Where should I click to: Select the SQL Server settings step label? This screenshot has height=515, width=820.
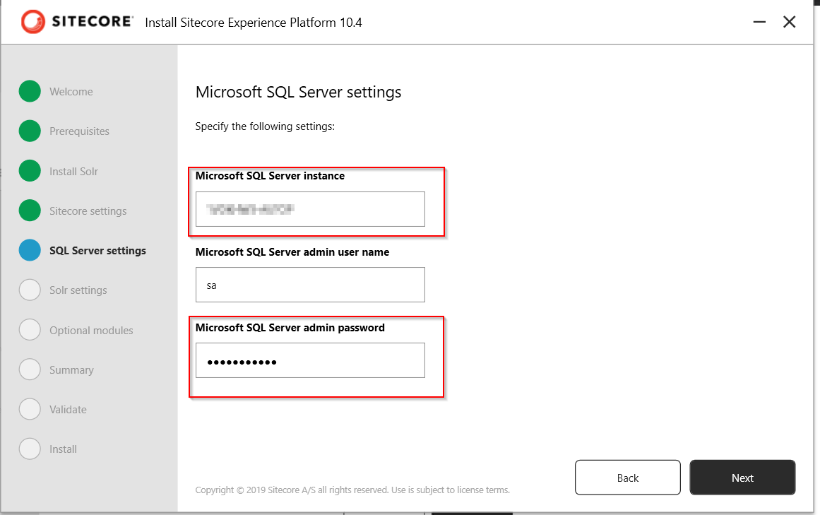[97, 251]
